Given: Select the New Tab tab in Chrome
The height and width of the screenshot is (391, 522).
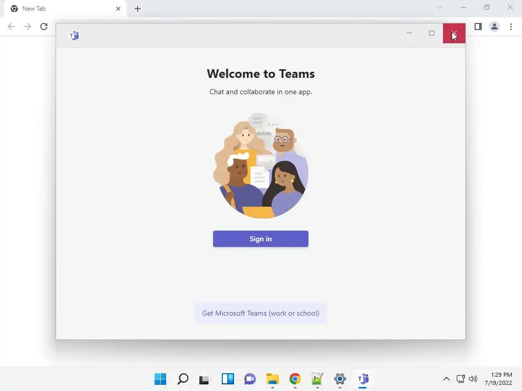Looking at the screenshot, I should pyautogui.click(x=65, y=9).
